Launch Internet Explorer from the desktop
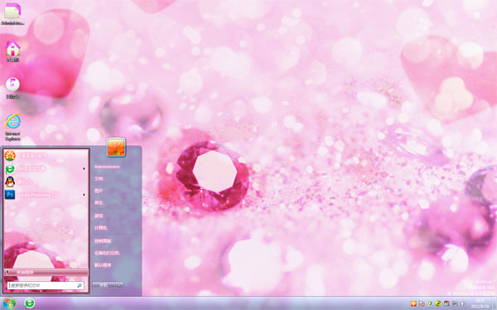Viewport: 497px width, 310px height. [x=12, y=126]
